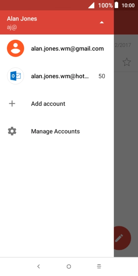Open recent apps with the menu button

99,267
